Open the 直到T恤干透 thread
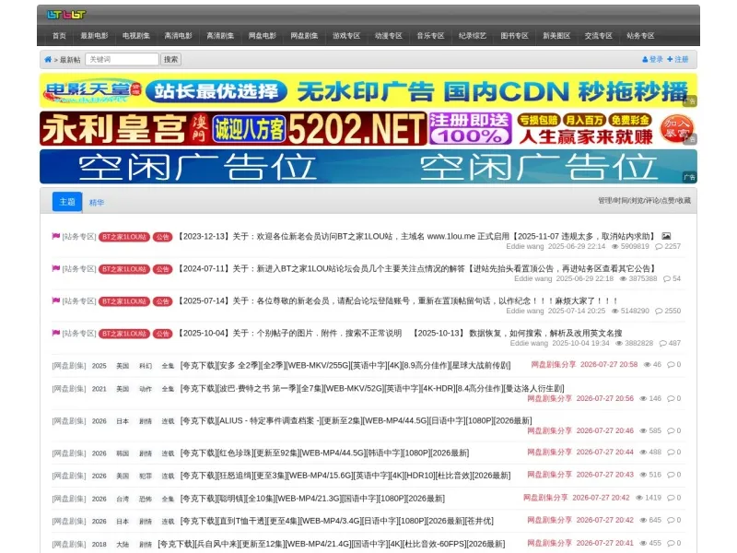Image resolution: width=737 pixels, height=553 pixels. pyautogui.click(x=337, y=521)
